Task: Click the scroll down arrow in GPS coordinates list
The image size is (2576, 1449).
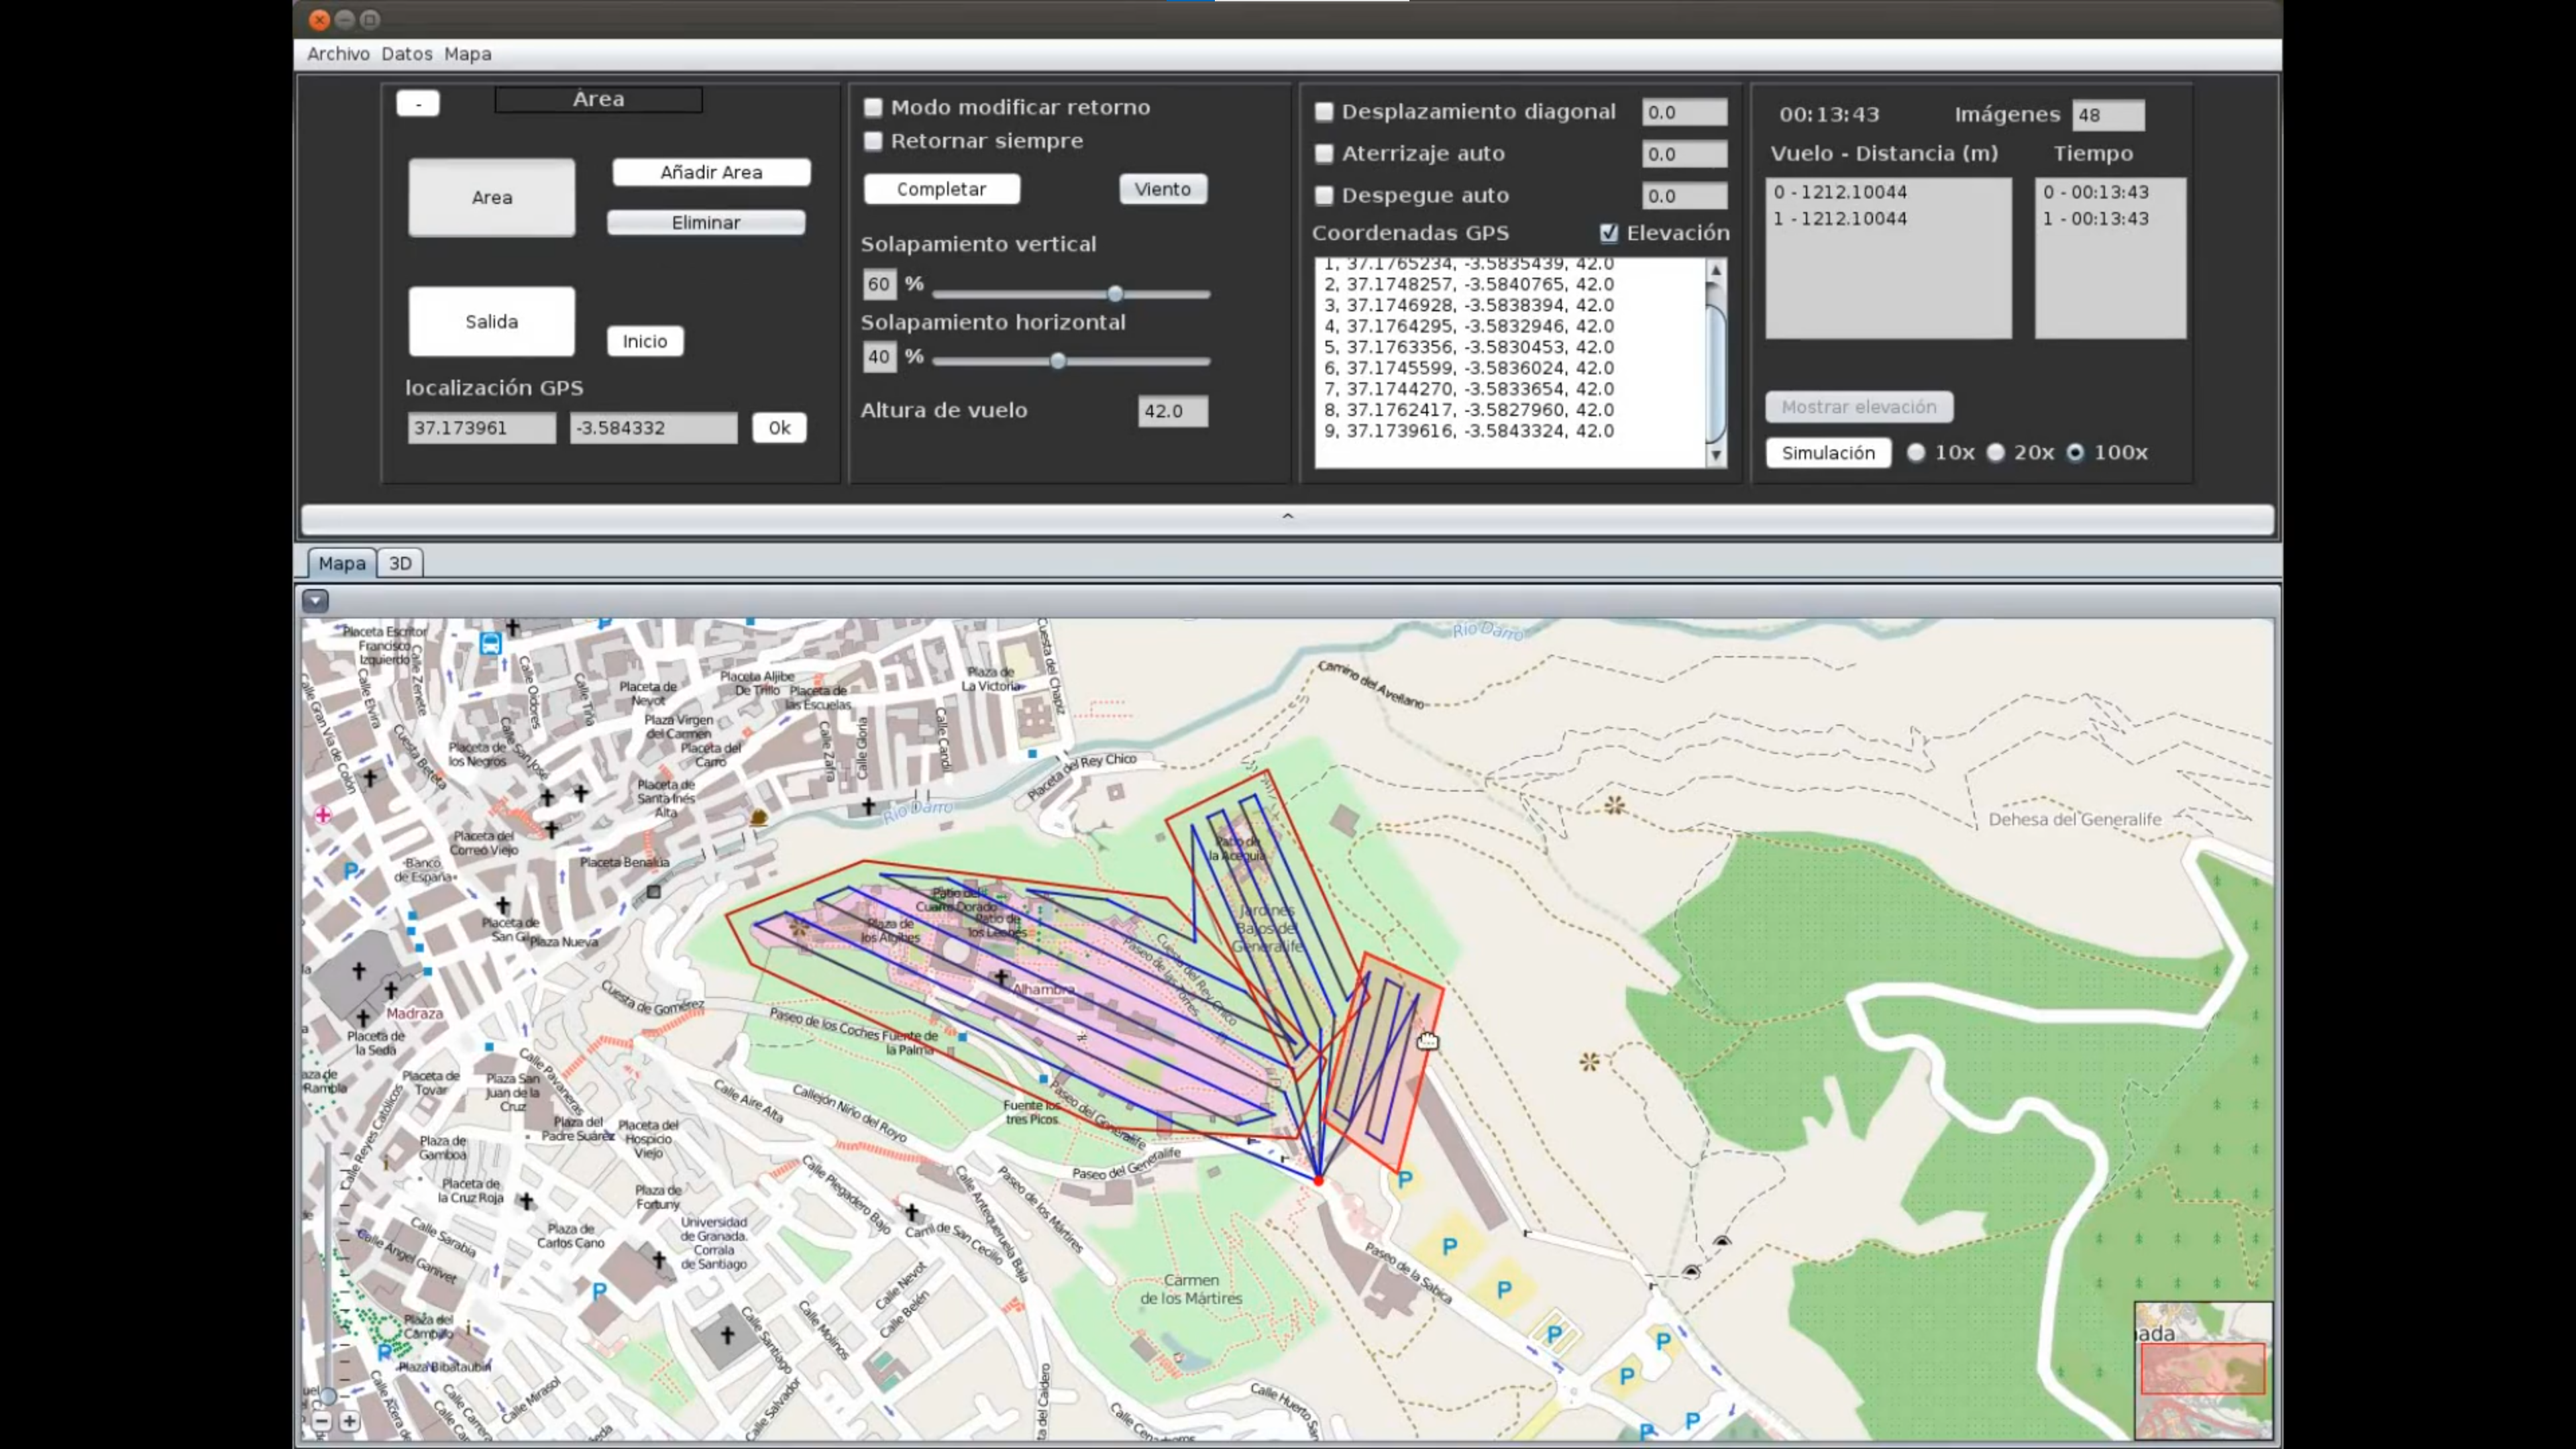Action: (x=1716, y=455)
